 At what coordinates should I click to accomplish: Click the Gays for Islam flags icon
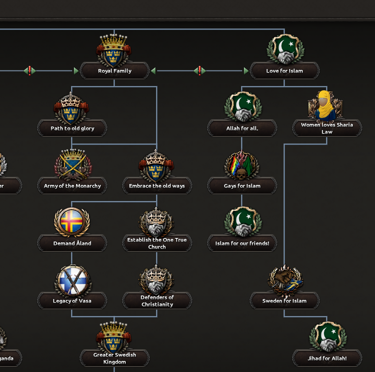242,165
